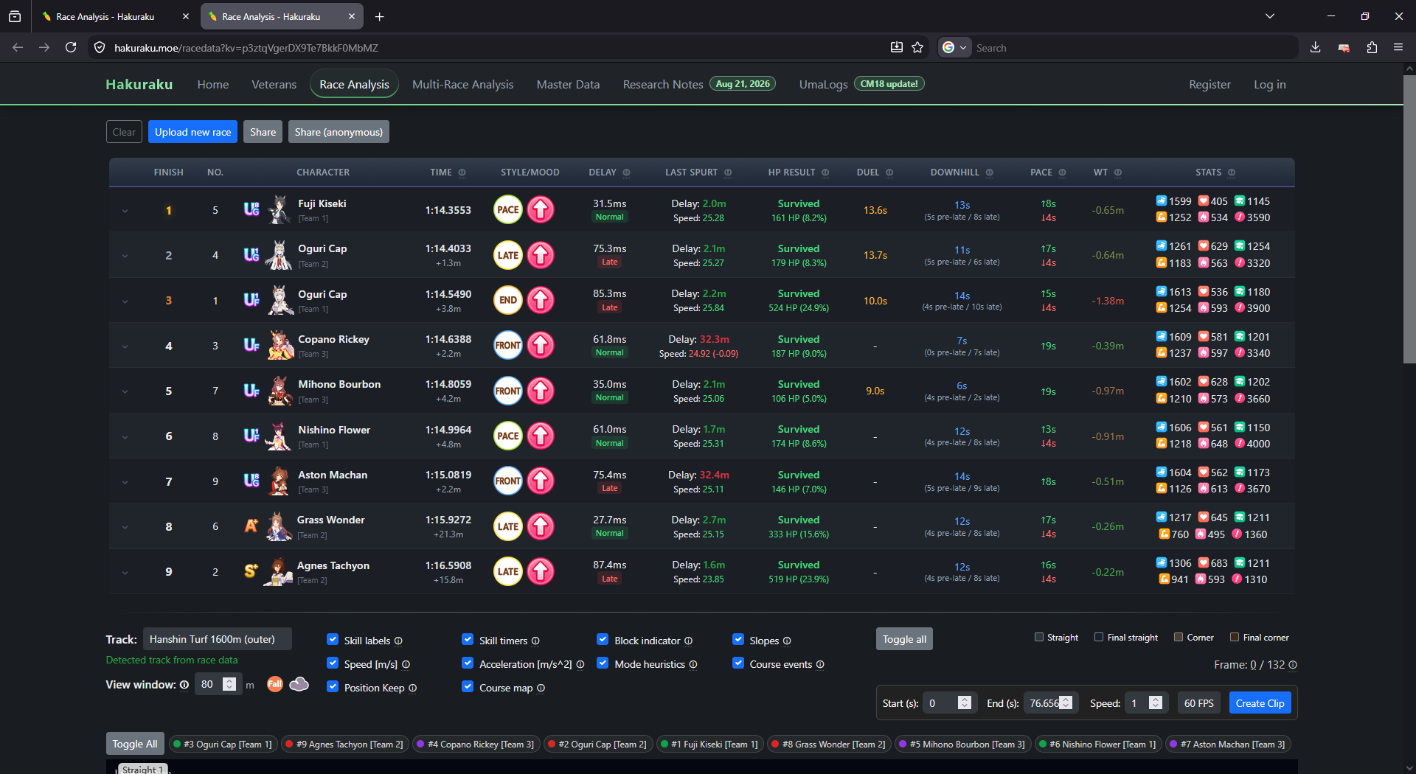
Task: Open Multi-Race Analysis in the navbar
Action: point(463,85)
